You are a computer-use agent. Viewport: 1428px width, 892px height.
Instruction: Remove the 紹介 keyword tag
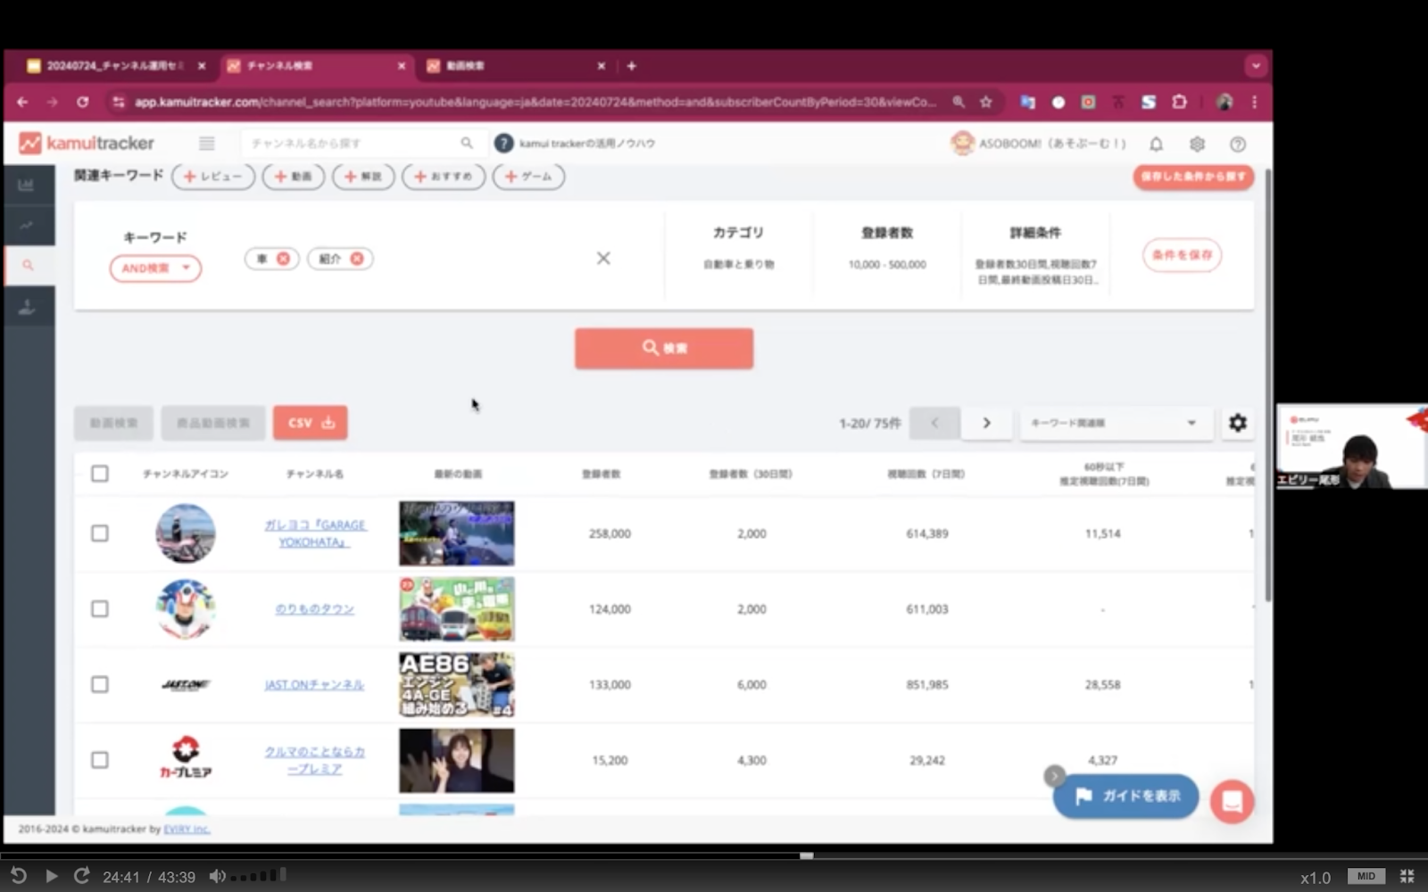[357, 259]
